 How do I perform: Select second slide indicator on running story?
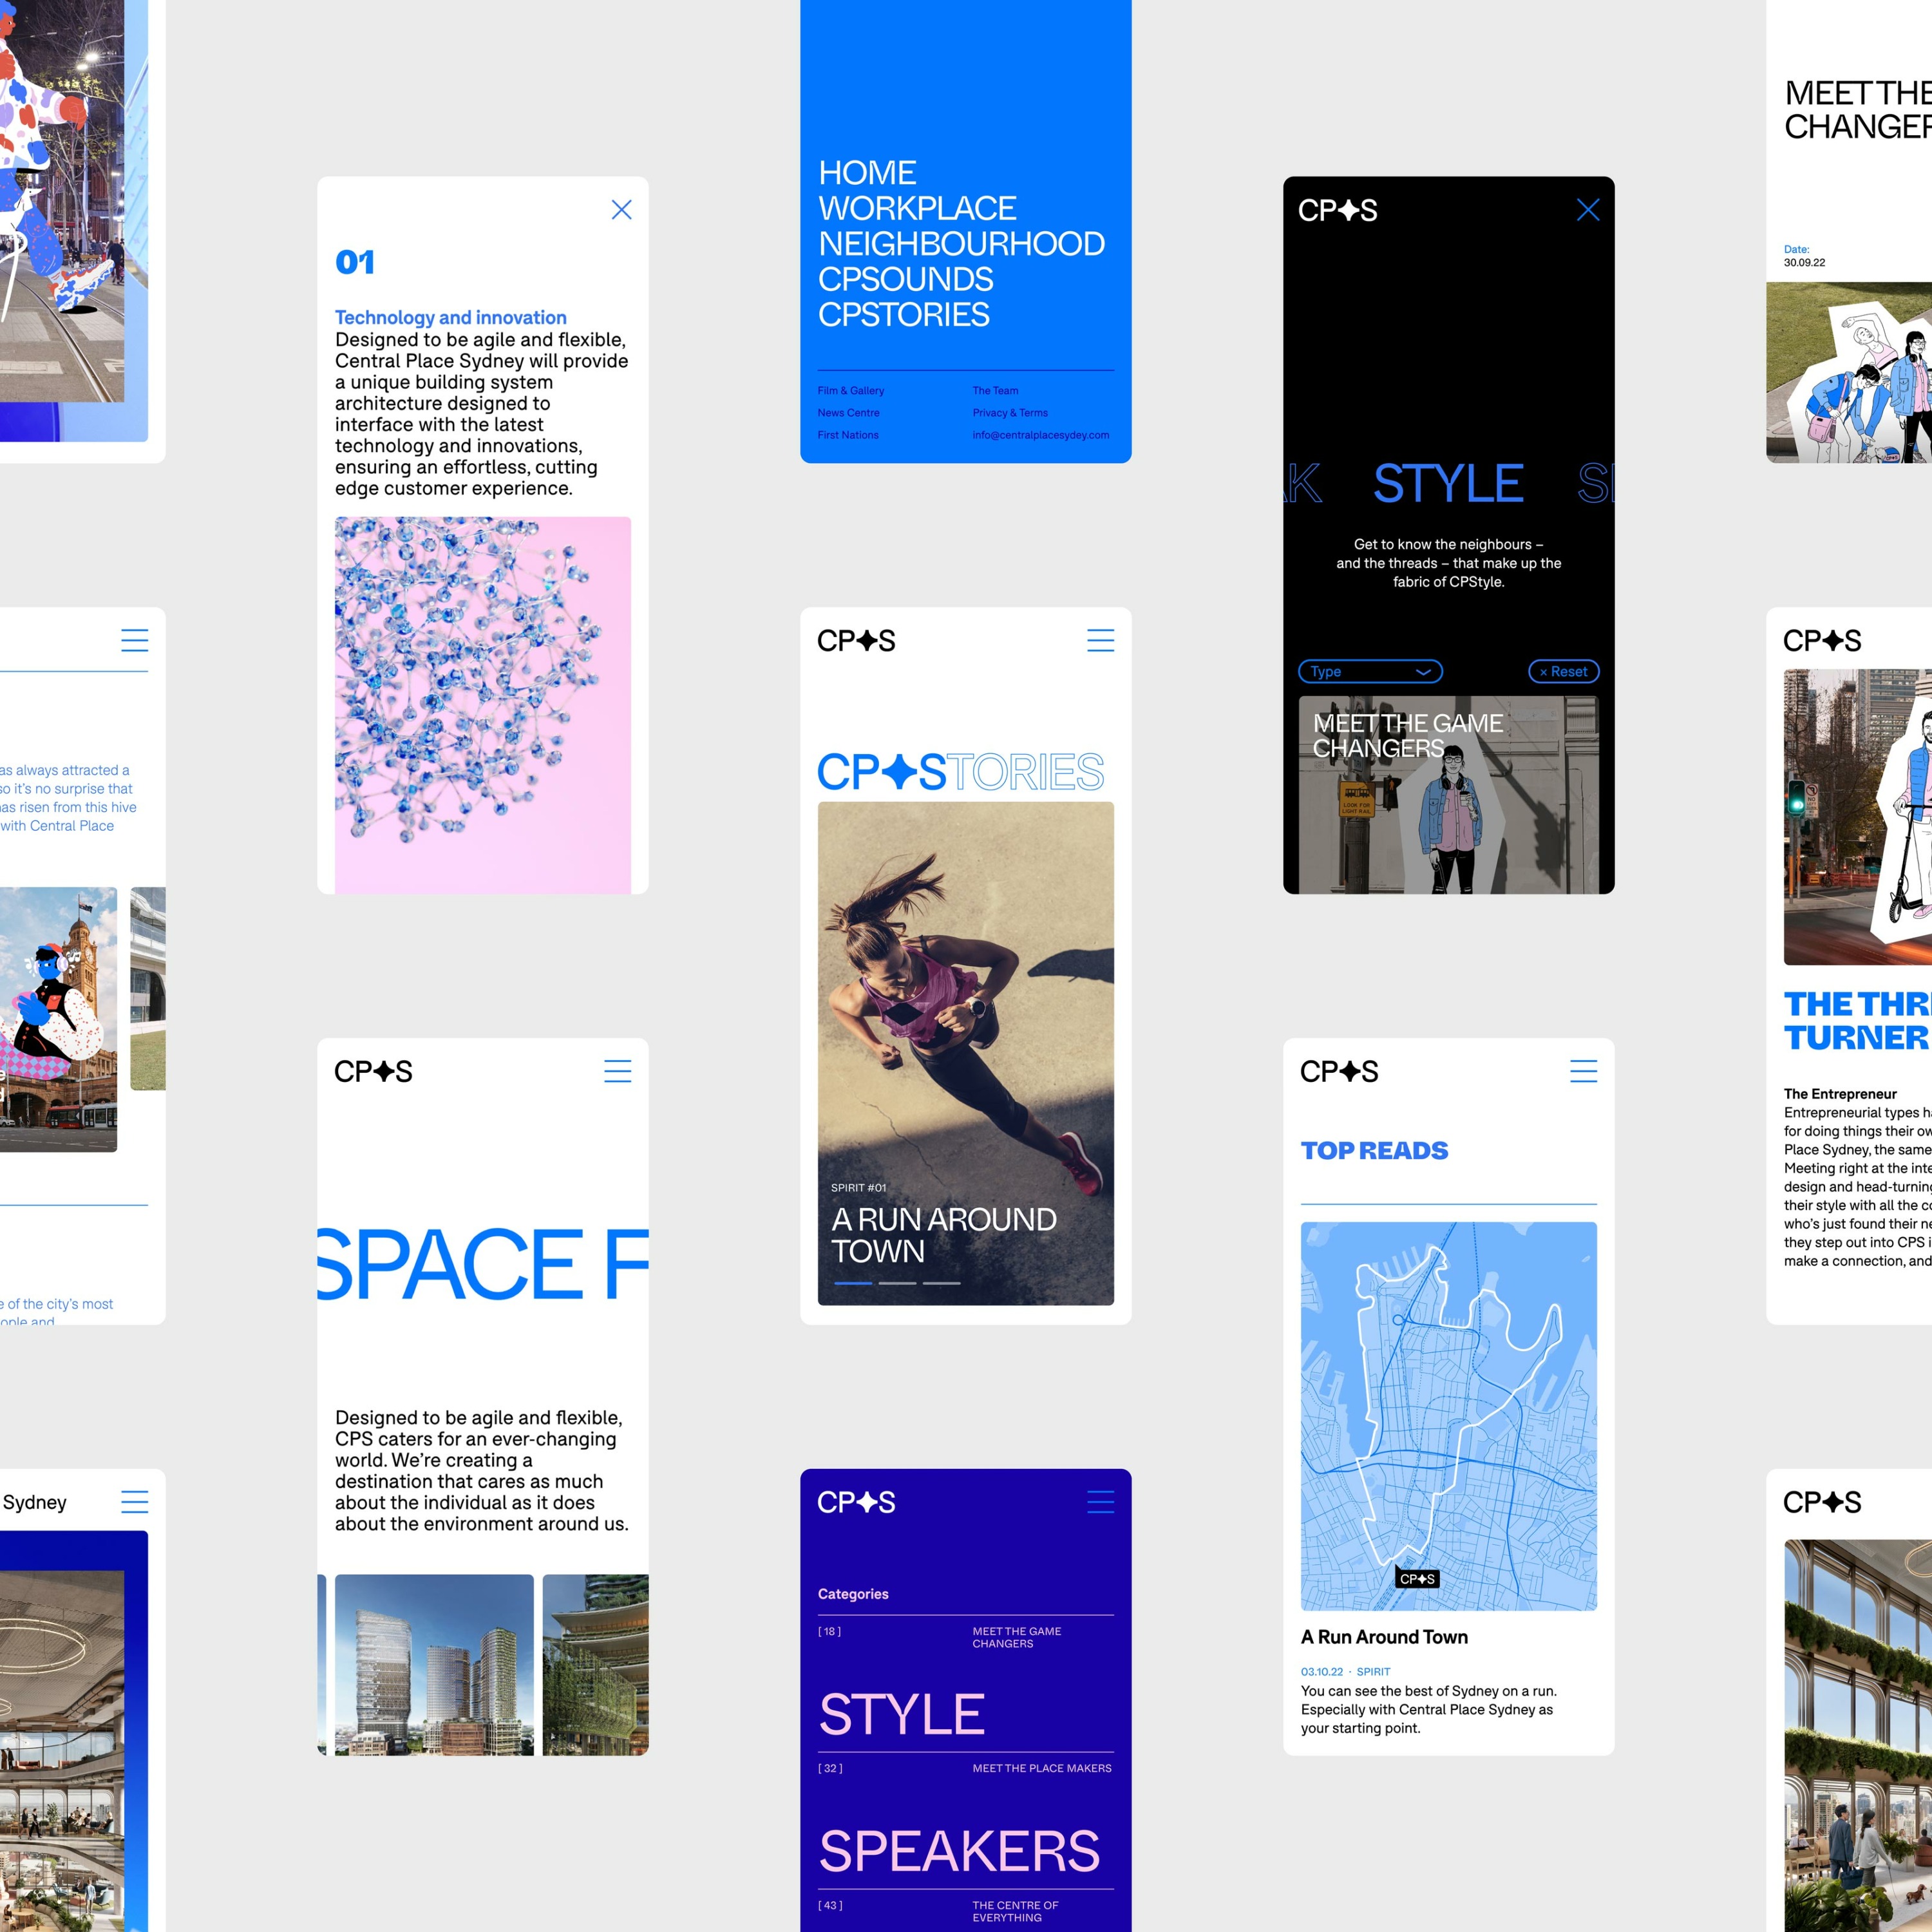tap(897, 1283)
